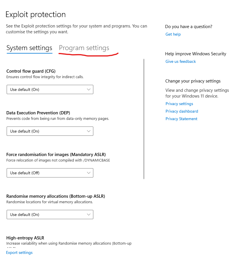Click Give us feedback link
The height and width of the screenshot is (262, 243).
181,61
